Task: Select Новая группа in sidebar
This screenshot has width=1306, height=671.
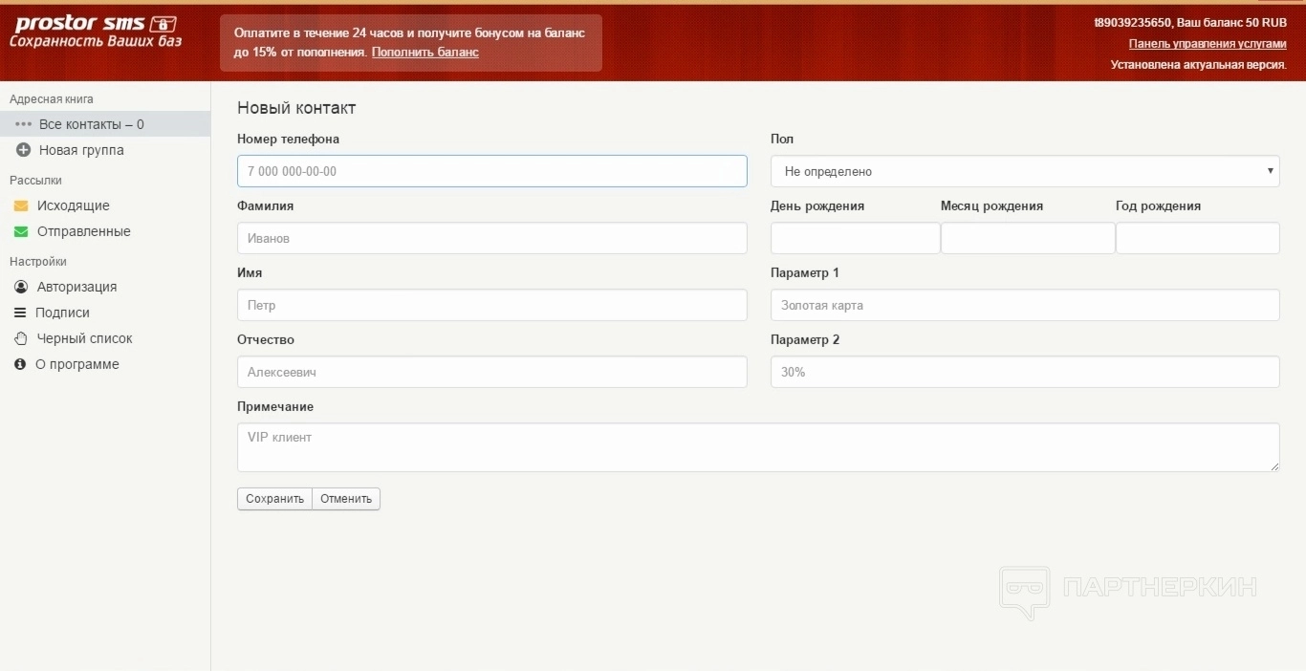Action: pos(81,150)
